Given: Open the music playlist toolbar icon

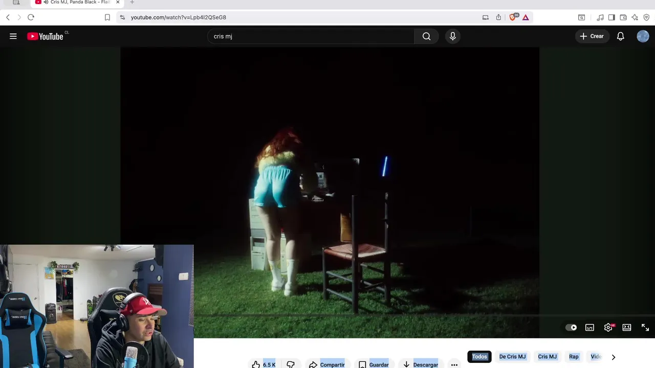Looking at the screenshot, I should pyautogui.click(x=600, y=17).
